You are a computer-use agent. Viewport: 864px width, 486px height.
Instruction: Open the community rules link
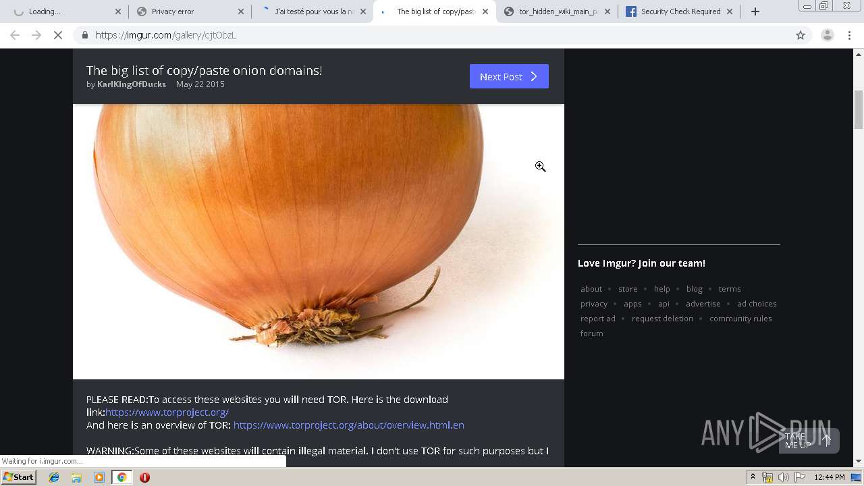pos(740,319)
